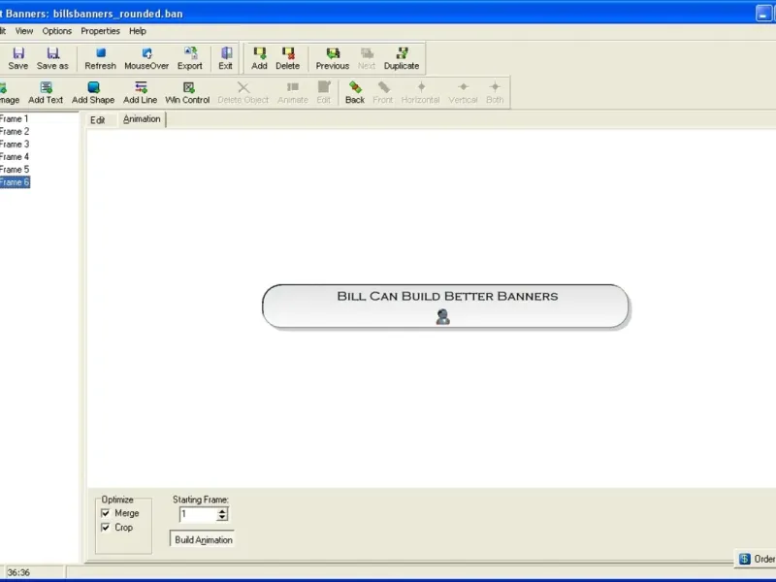Send object to Back
776x582 pixels.
pyautogui.click(x=355, y=92)
